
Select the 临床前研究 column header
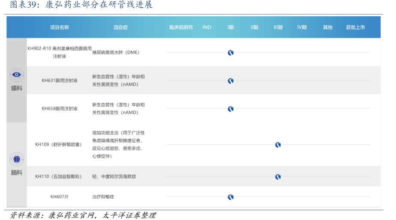pos(181,27)
